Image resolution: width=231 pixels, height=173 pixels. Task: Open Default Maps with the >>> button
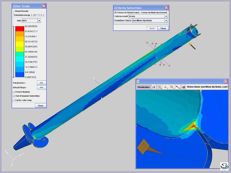tap(41, 87)
